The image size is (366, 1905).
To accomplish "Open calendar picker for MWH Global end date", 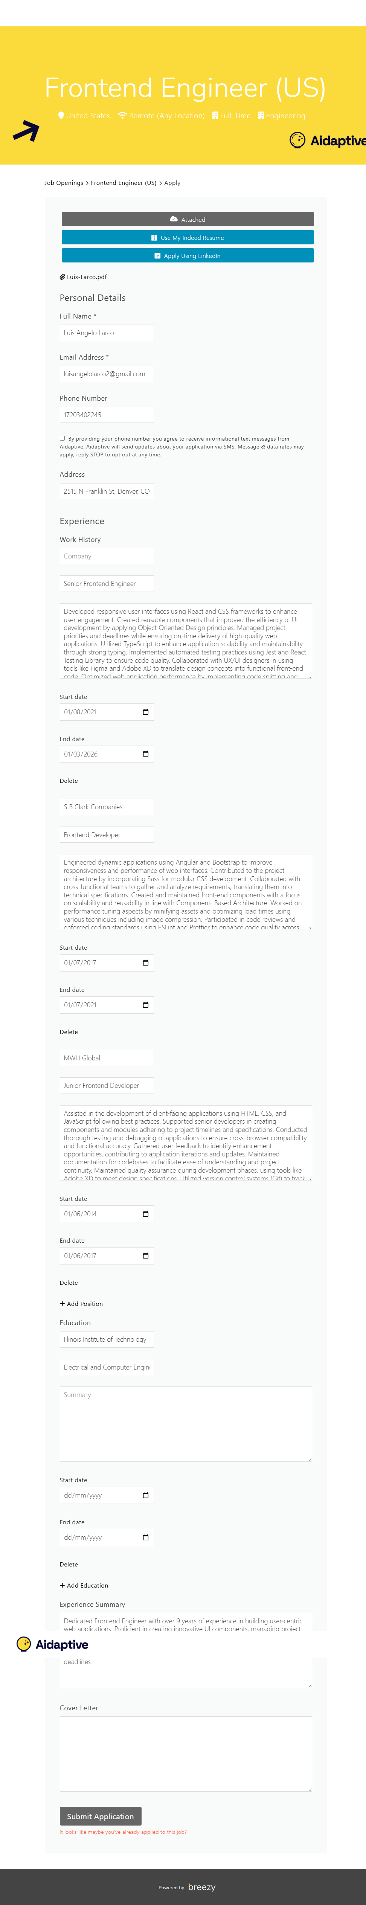I will pyautogui.click(x=146, y=1256).
